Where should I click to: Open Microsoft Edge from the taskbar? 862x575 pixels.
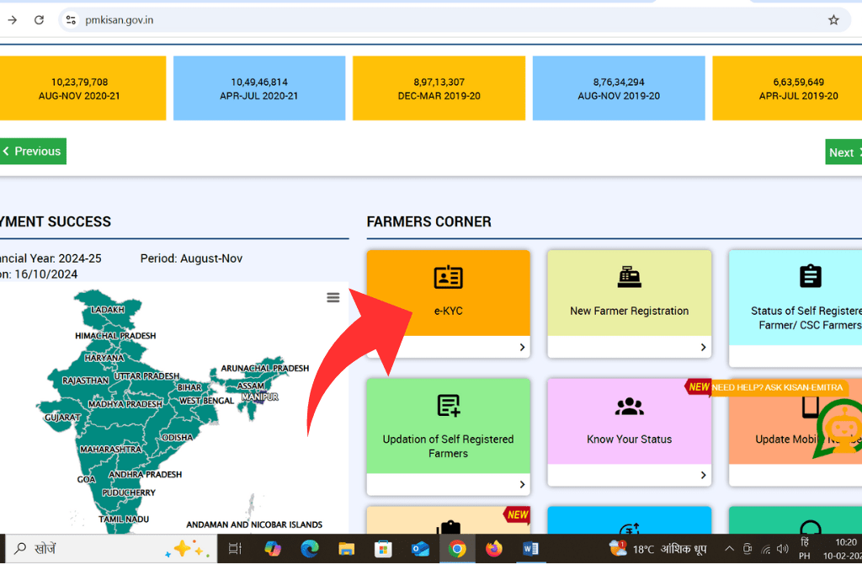point(310,549)
